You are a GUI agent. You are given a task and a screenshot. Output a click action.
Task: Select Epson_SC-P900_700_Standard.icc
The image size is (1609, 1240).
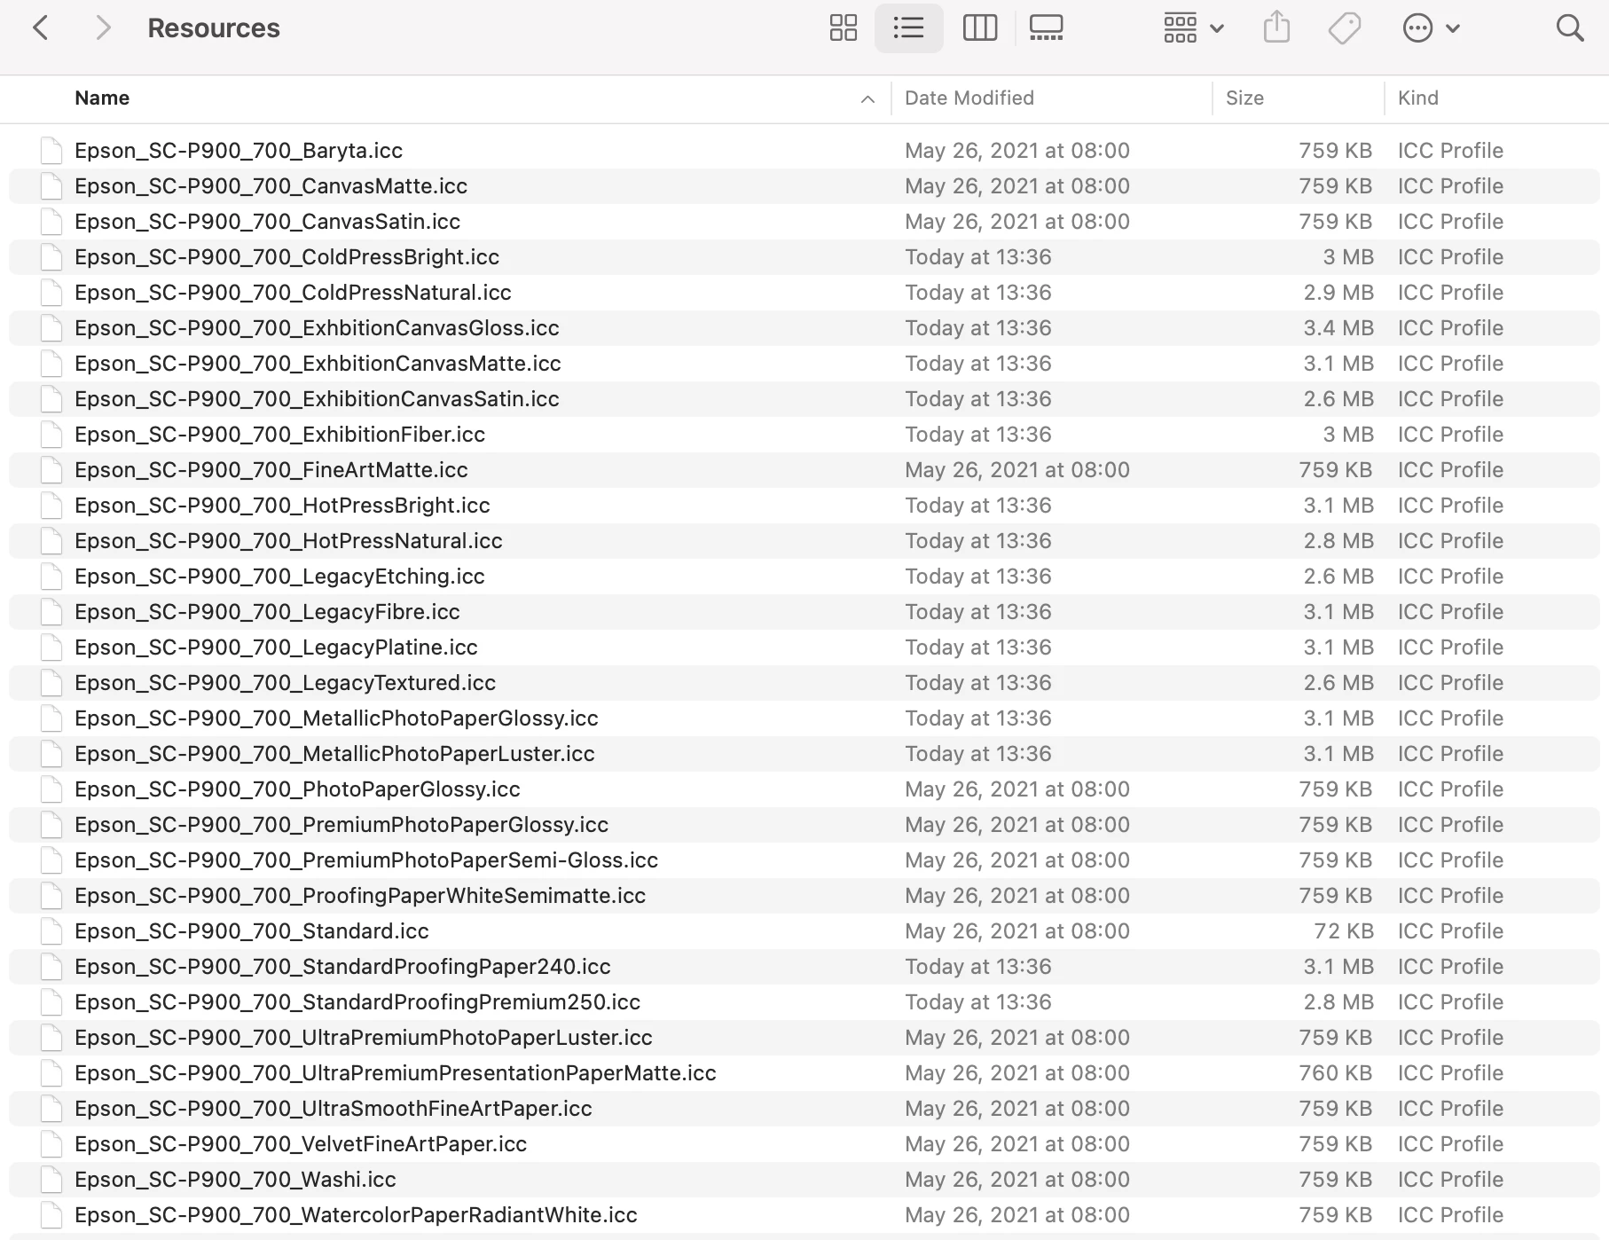pos(804,931)
